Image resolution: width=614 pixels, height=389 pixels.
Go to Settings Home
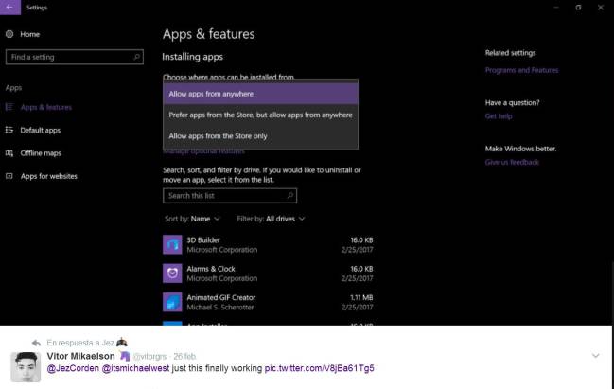pos(29,34)
